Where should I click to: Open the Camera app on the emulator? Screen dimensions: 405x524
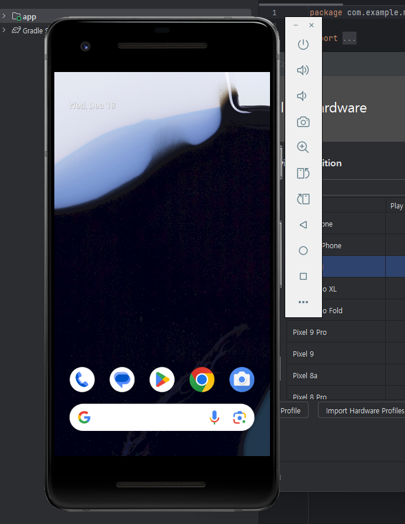pos(242,379)
